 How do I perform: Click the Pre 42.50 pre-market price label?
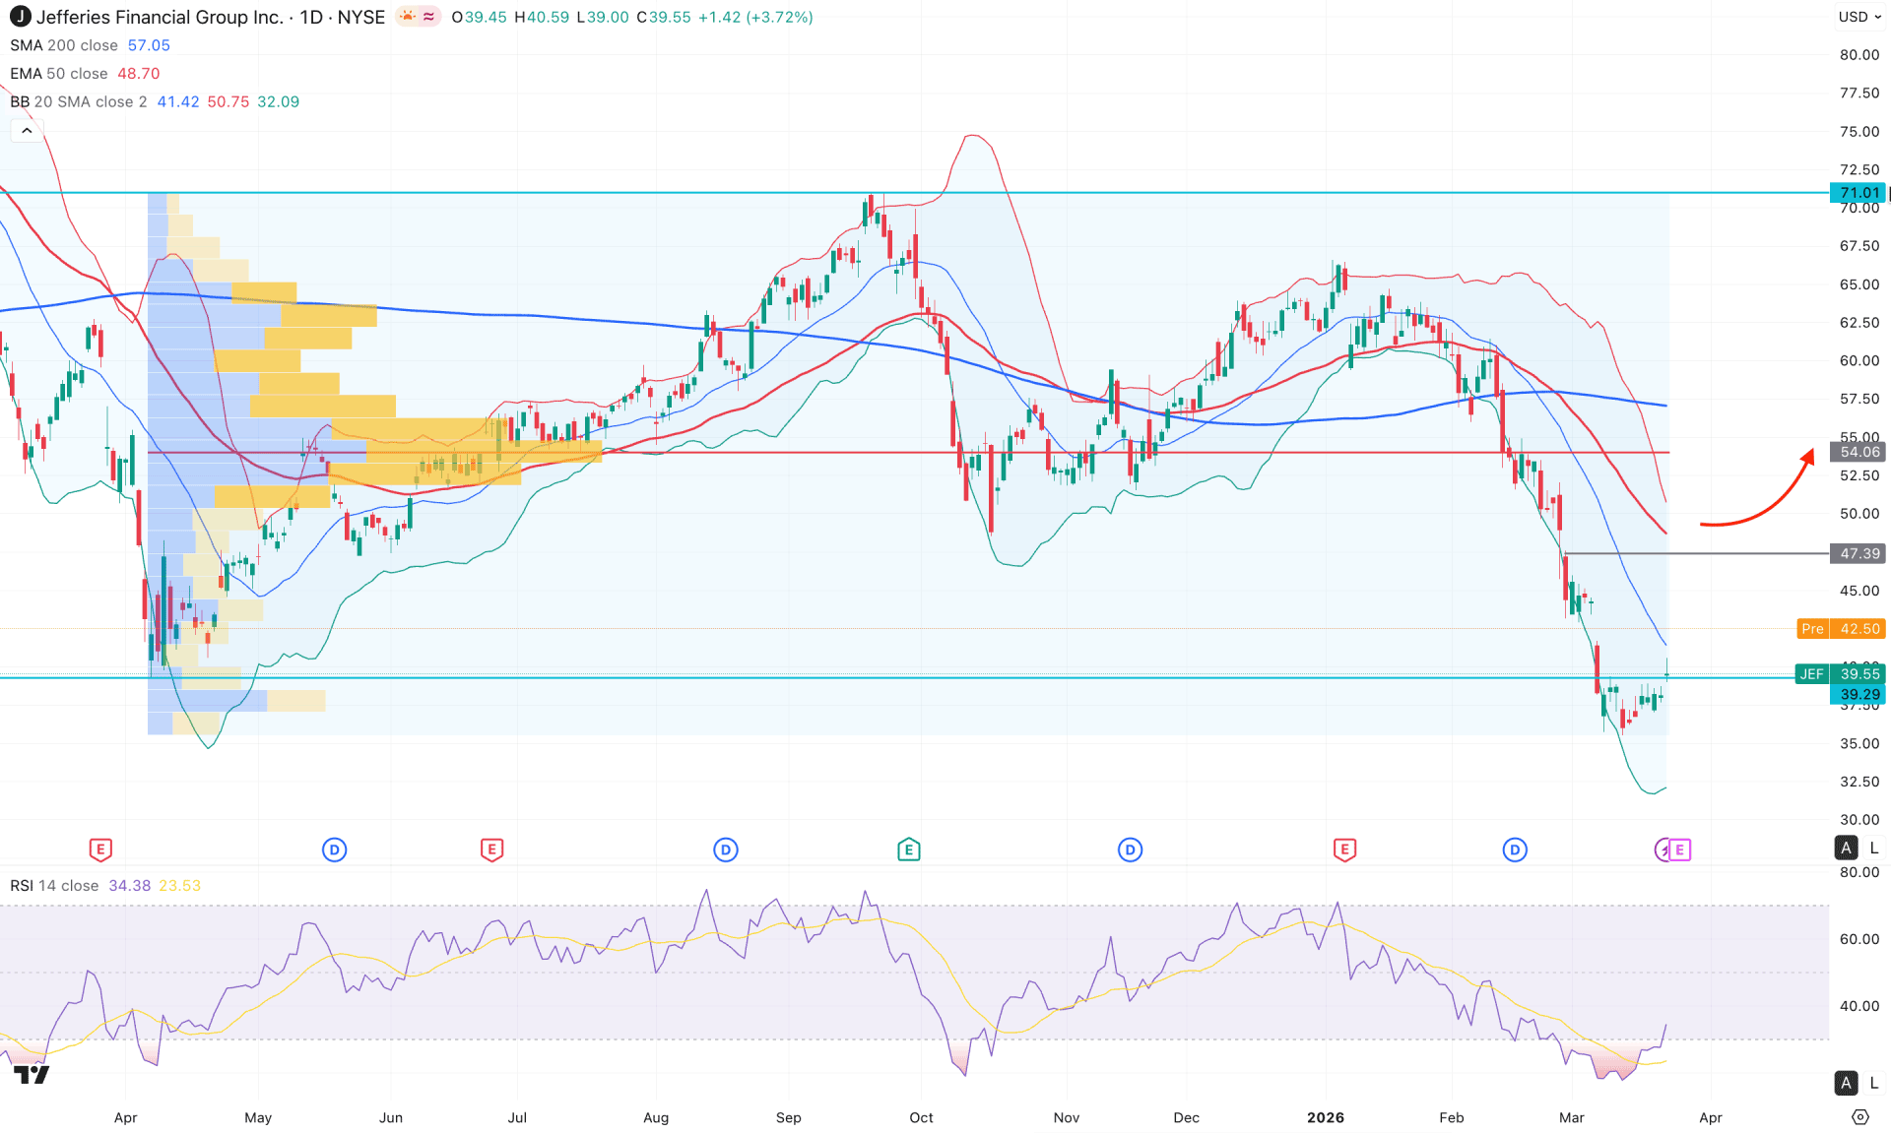(x=1841, y=629)
